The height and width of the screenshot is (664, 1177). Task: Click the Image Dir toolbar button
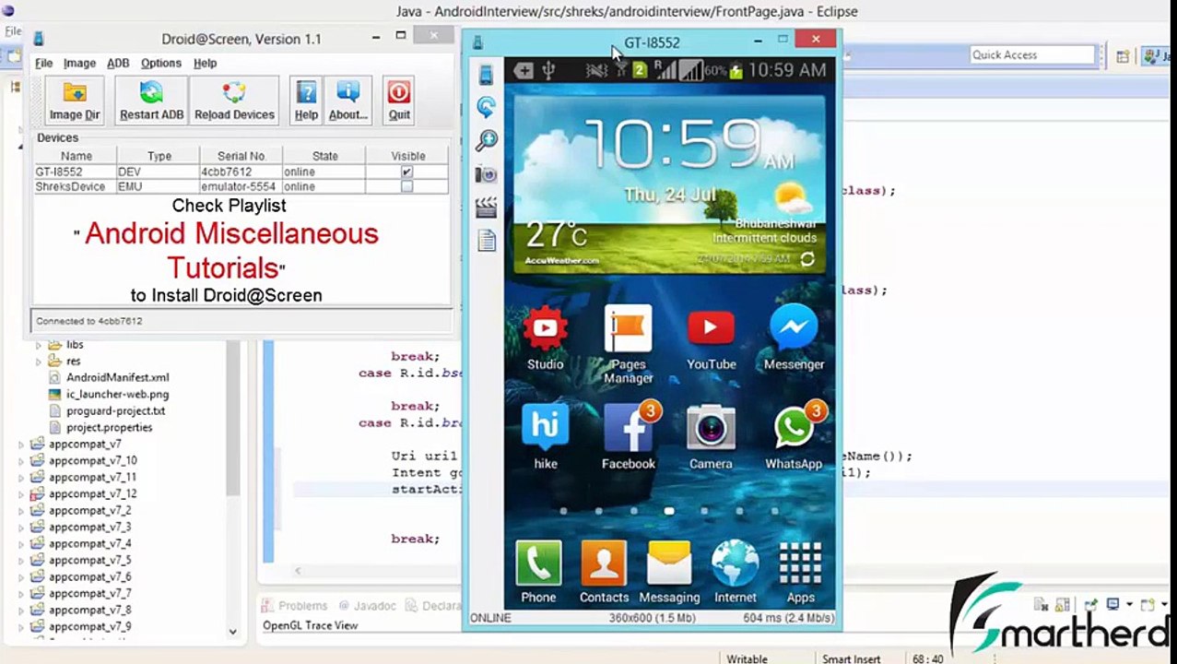[75, 101]
